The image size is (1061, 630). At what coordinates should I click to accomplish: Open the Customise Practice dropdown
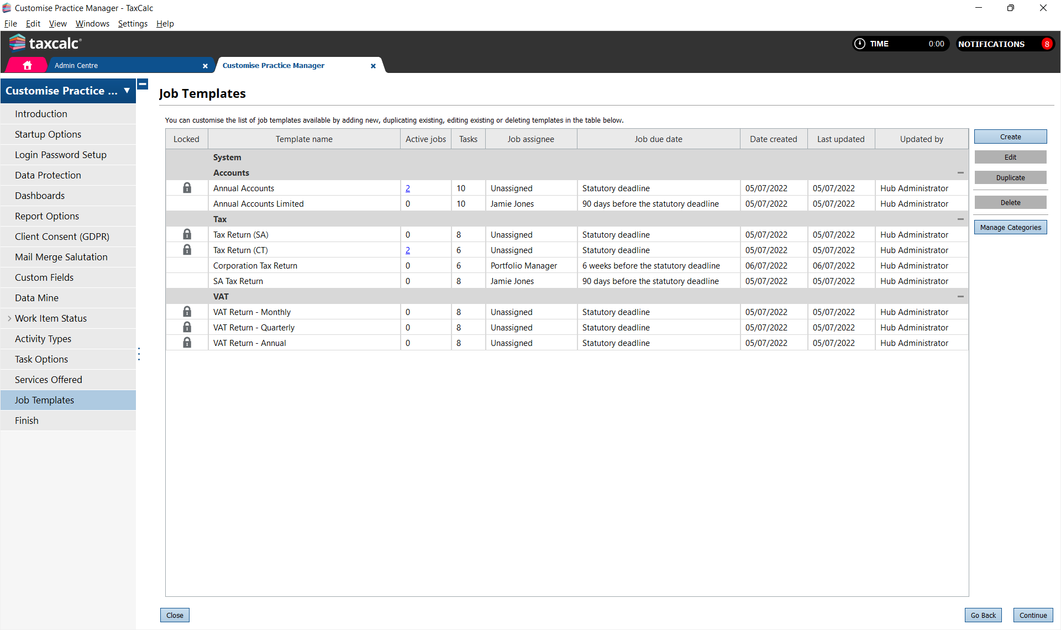coord(127,91)
